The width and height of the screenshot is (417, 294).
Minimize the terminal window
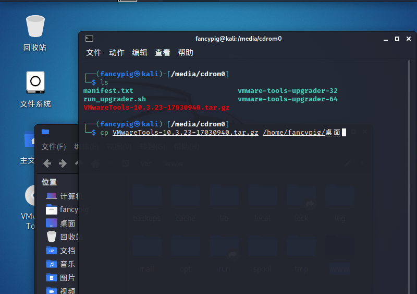coord(386,39)
